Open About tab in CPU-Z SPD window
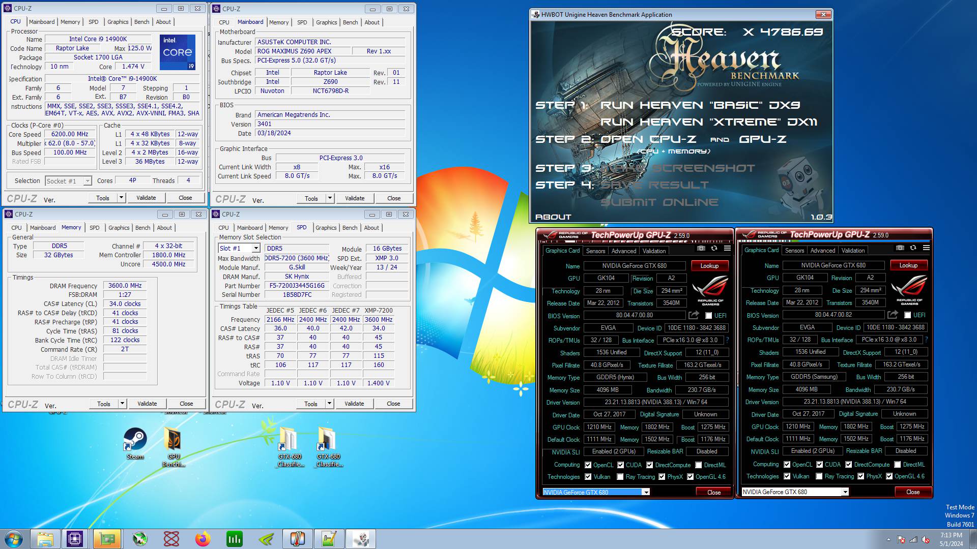Screen dimensions: 977x549 (371, 228)
